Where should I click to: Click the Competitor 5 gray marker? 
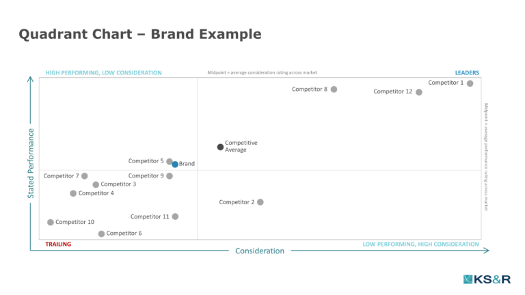pyautogui.click(x=170, y=162)
